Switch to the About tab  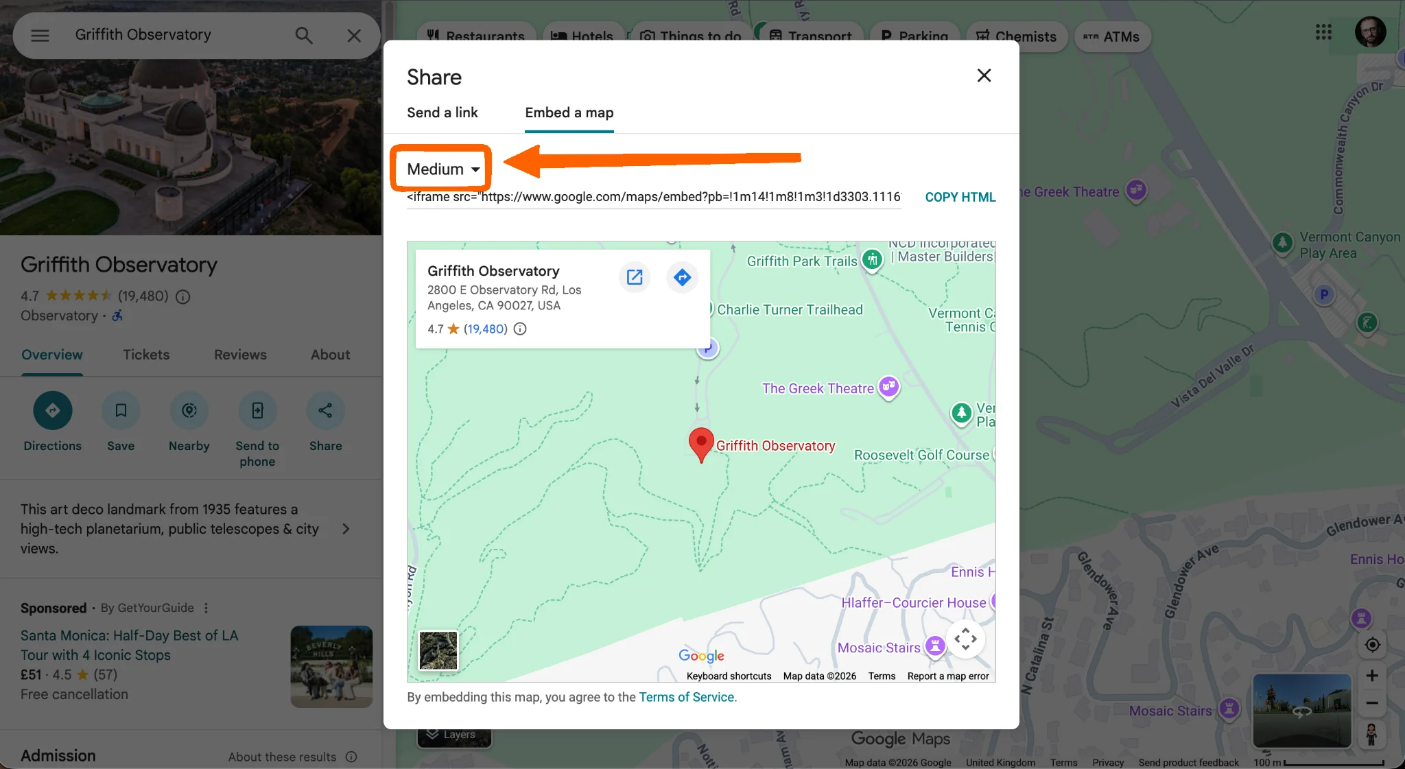[x=330, y=355]
